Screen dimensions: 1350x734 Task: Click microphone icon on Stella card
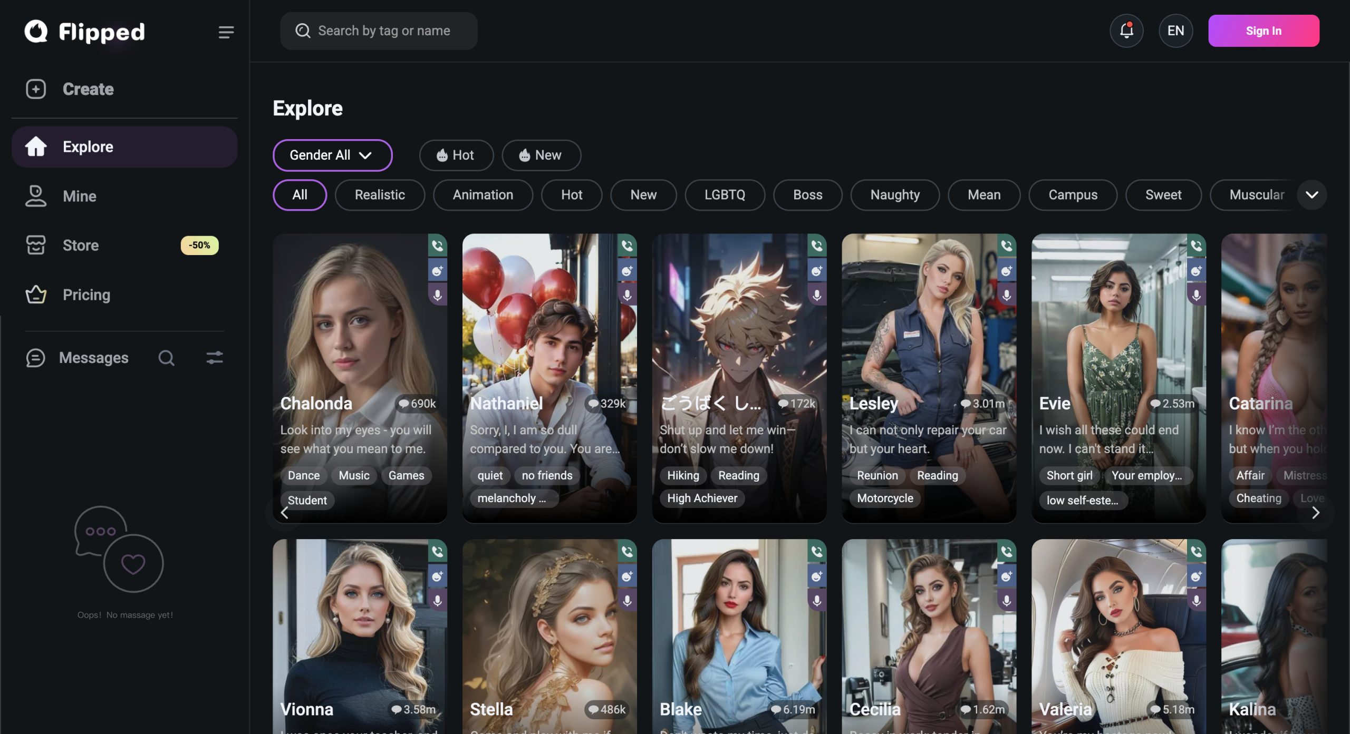pos(627,600)
